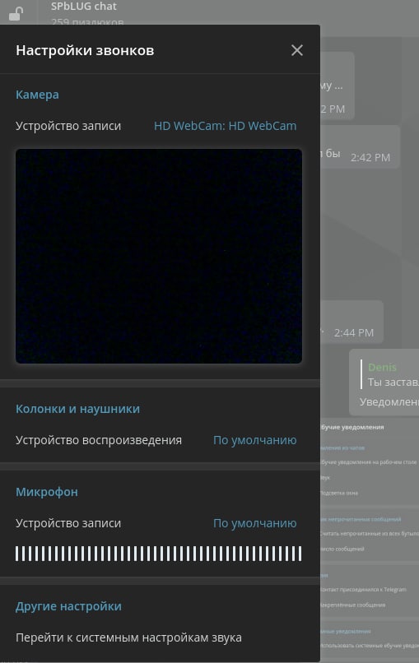Click Устройство записи label under Камера
Screen dimensions: 419x663
[x=68, y=126]
